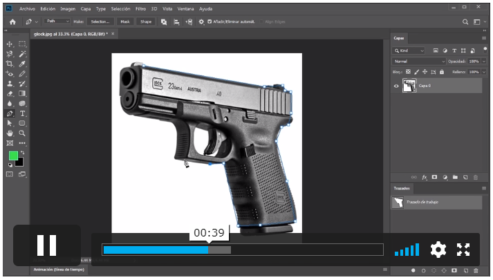Select the Hand tool
493x280 pixels.
tap(10, 133)
